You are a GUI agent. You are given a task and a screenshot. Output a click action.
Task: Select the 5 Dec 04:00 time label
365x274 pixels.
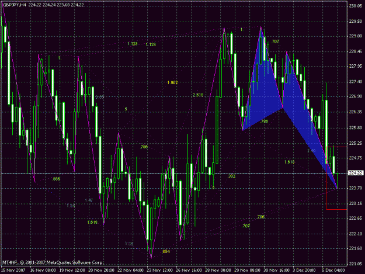point(333,270)
